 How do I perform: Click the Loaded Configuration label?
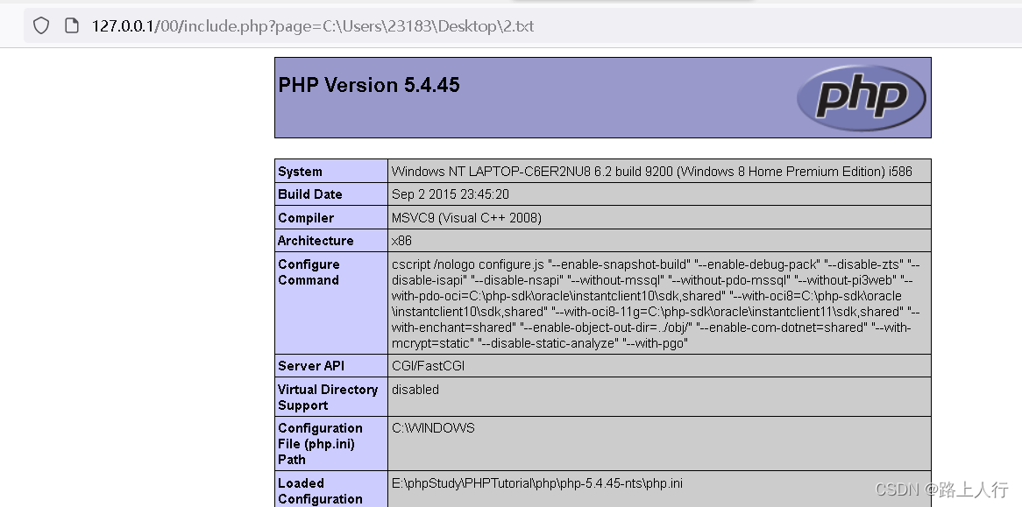(x=320, y=490)
